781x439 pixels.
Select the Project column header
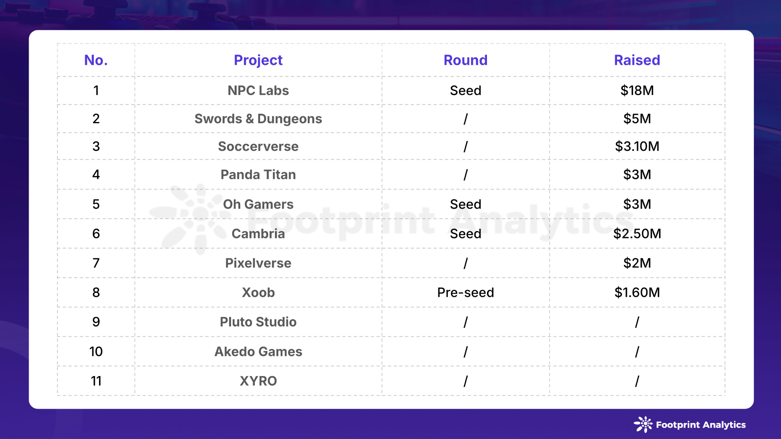[x=258, y=60]
